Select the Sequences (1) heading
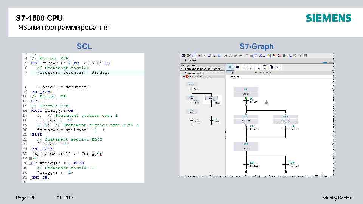Image resolution: width=363 pixels, height=204 pixels. 194,73
